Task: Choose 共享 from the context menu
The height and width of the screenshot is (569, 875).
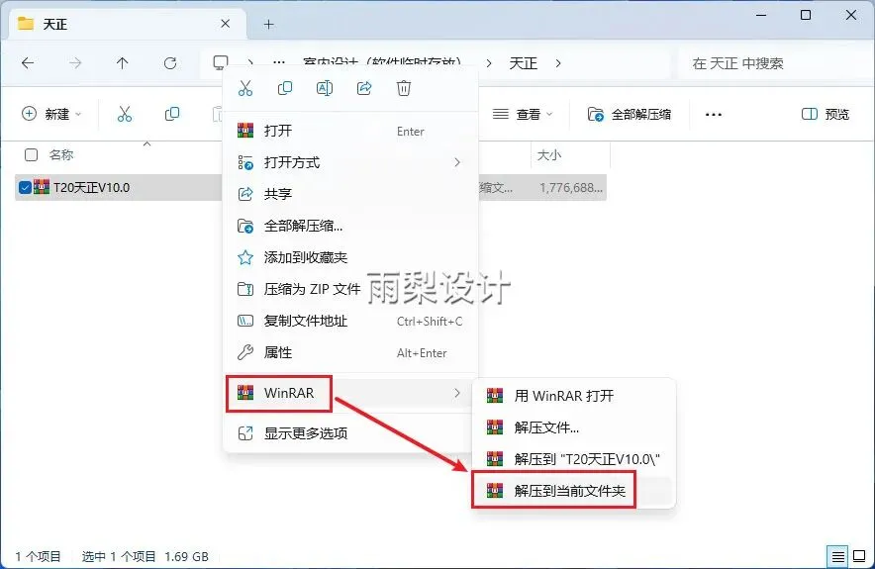Action: pyautogui.click(x=350, y=194)
